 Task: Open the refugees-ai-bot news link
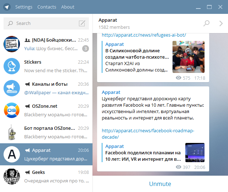pyautogui.click(x=144, y=35)
